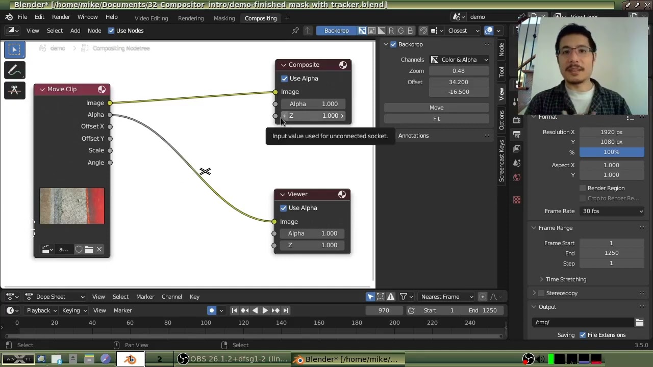Expand the Stereoscopy panel
This screenshot has height=367, width=653.
(x=534, y=293)
